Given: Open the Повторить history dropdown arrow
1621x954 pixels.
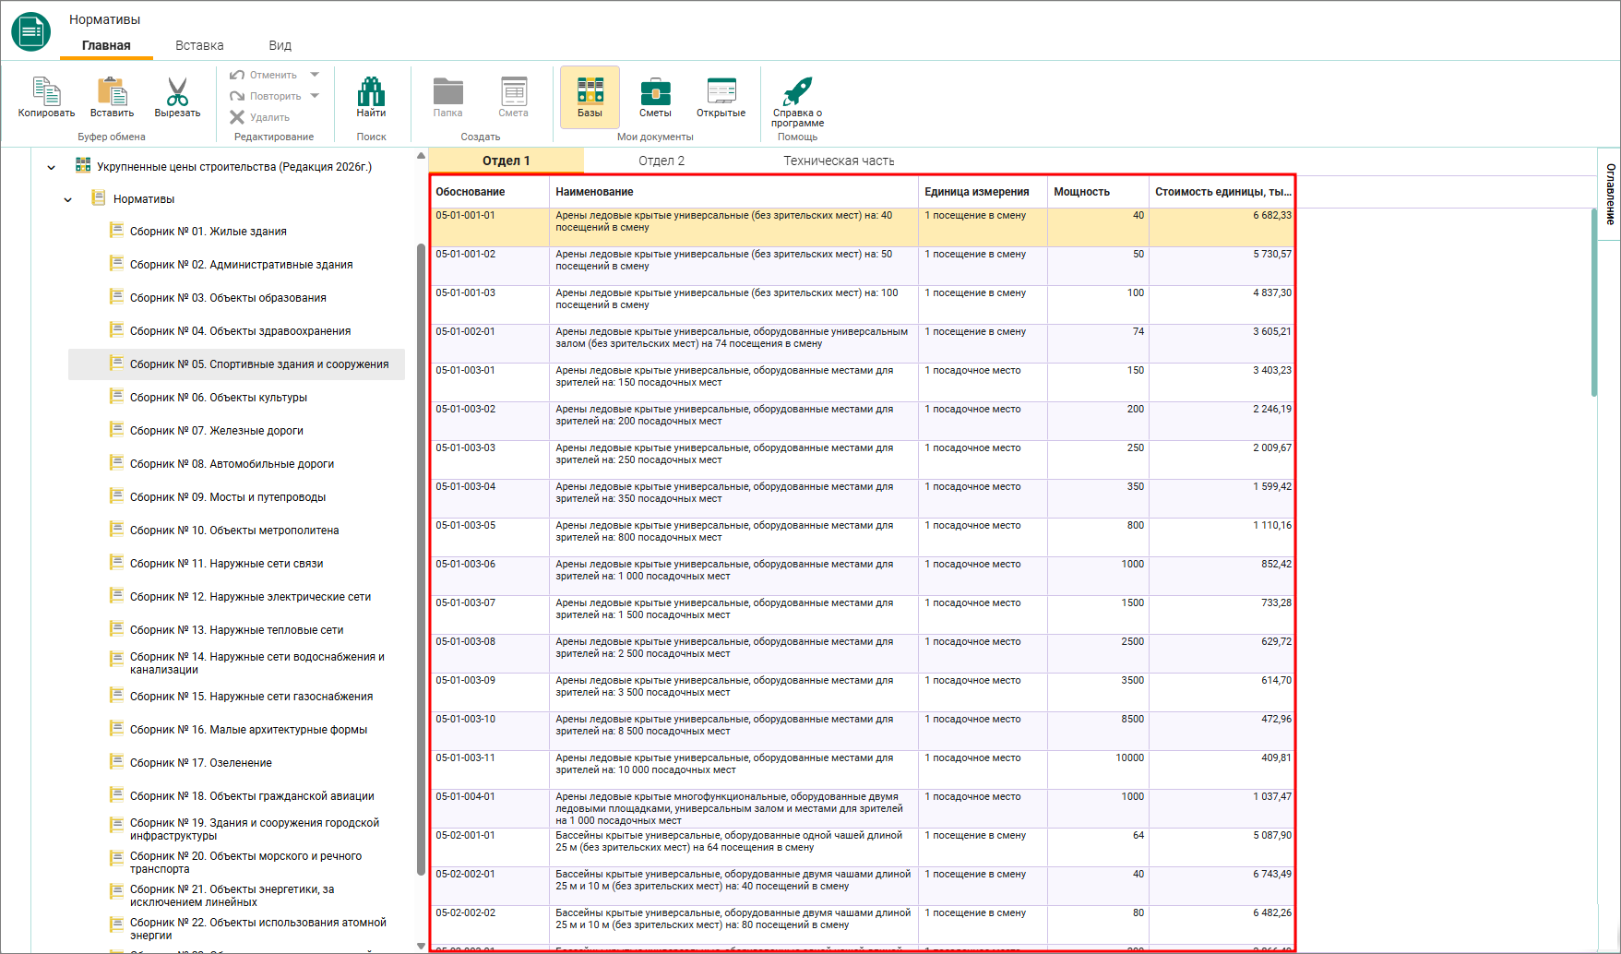Looking at the screenshot, I should point(315,96).
